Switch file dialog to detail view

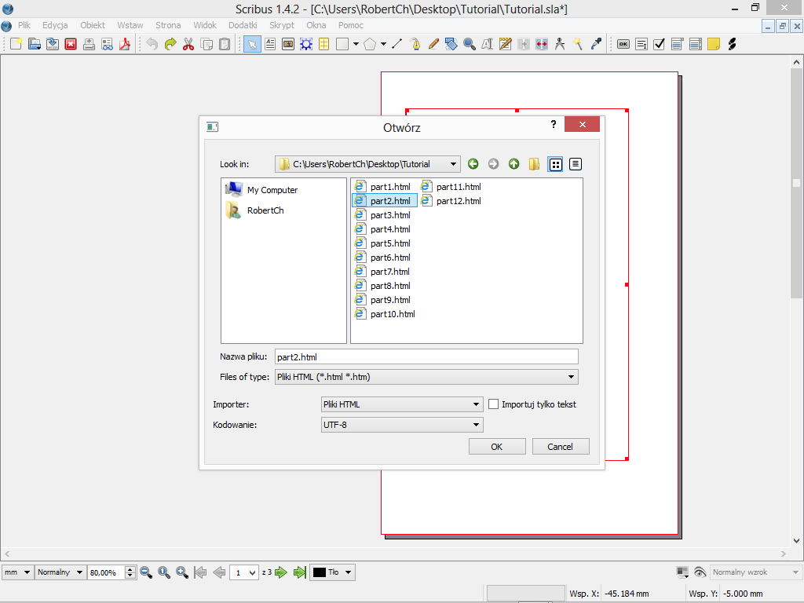[576, 164]
